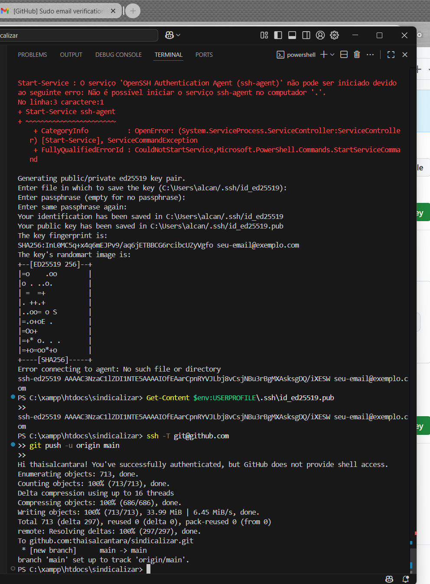
Task: Open the DEBUG CONSOLE tab
Action: [x=118, y=55]
